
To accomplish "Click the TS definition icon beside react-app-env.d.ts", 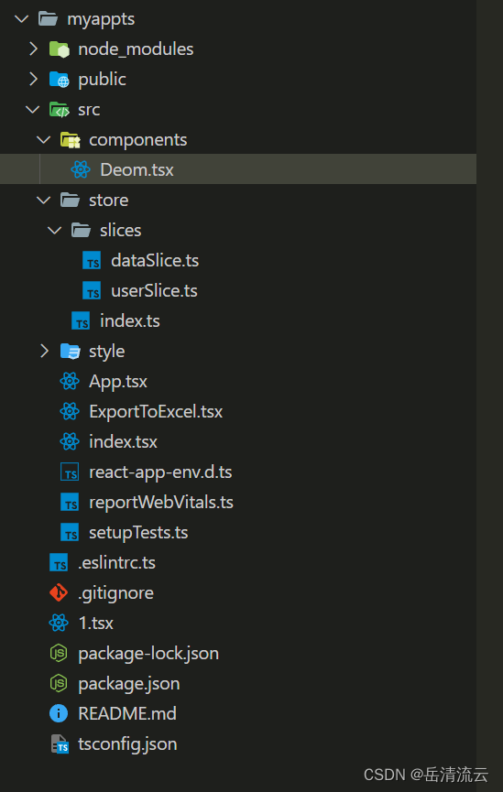I will coord(70,472).
